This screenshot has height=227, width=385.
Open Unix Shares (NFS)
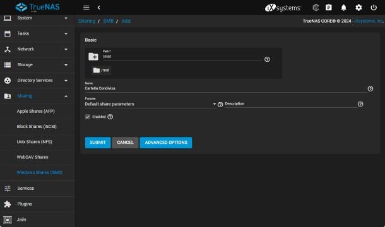coord(34,142)
